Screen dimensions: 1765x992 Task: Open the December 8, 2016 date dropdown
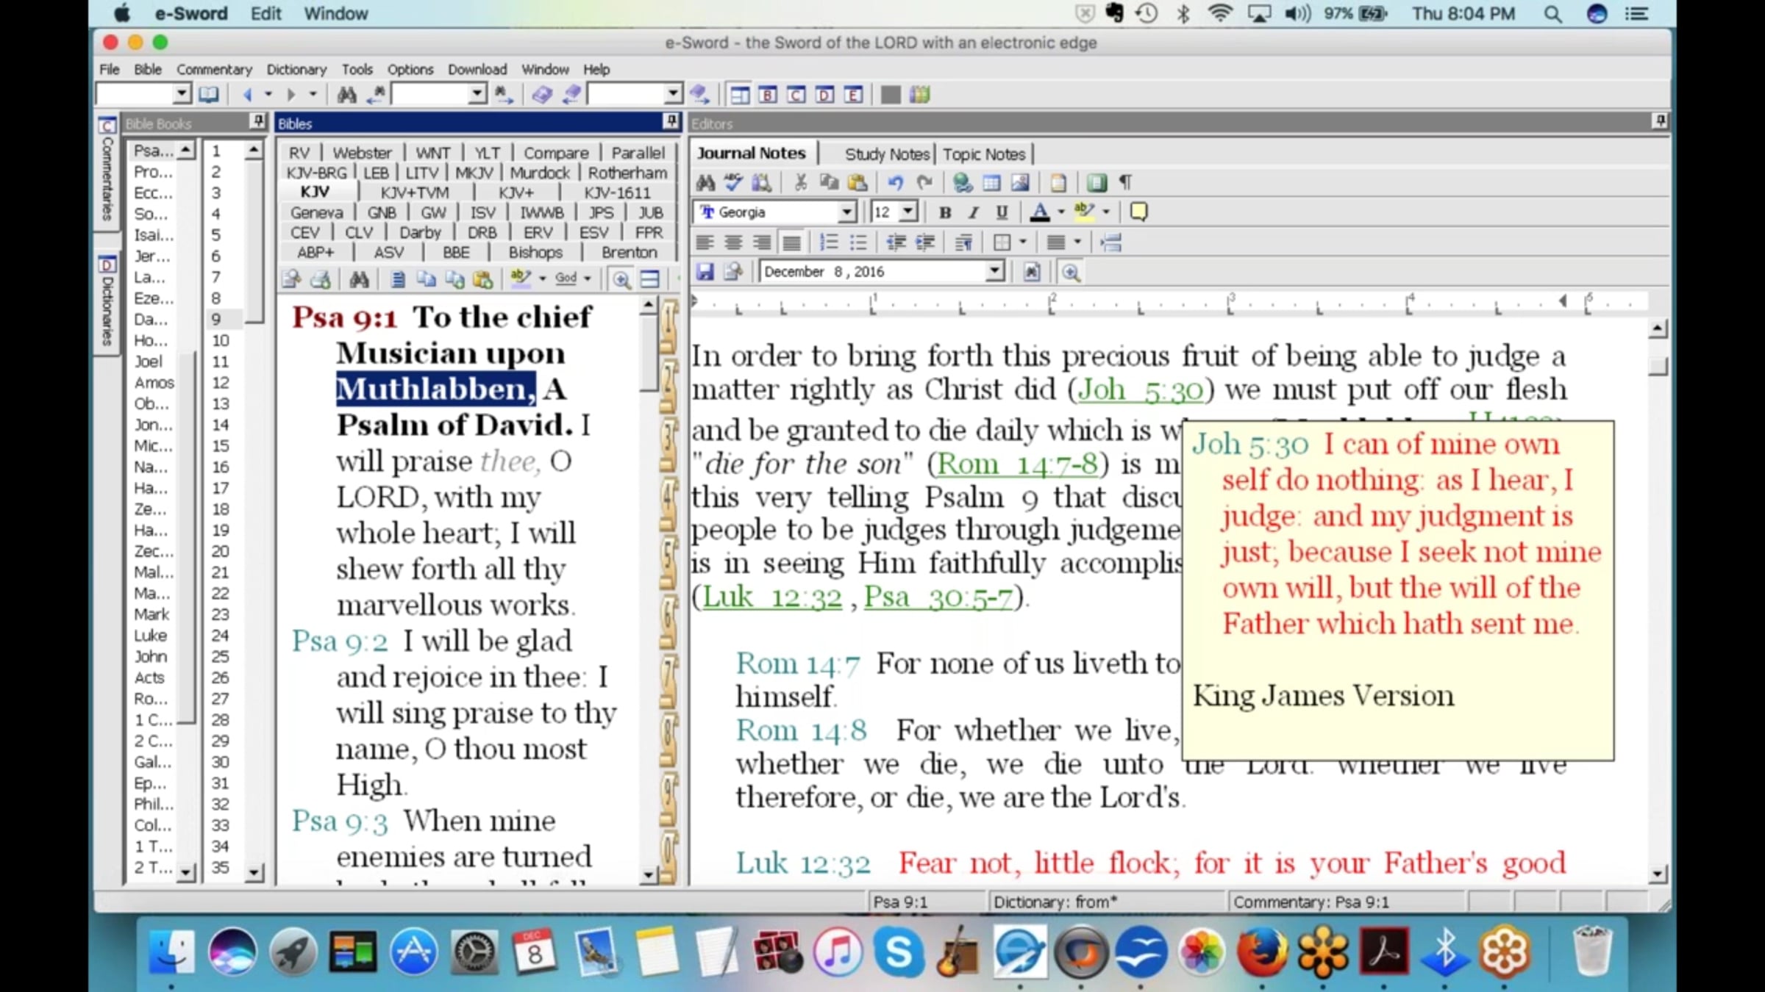pyautogui.click(x=994, y=272)
